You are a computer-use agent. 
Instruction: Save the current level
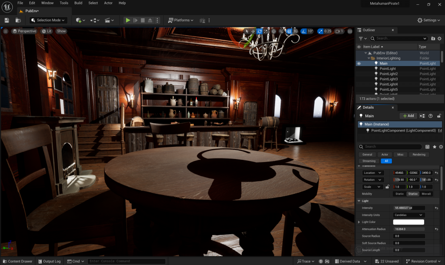point(7,20)
